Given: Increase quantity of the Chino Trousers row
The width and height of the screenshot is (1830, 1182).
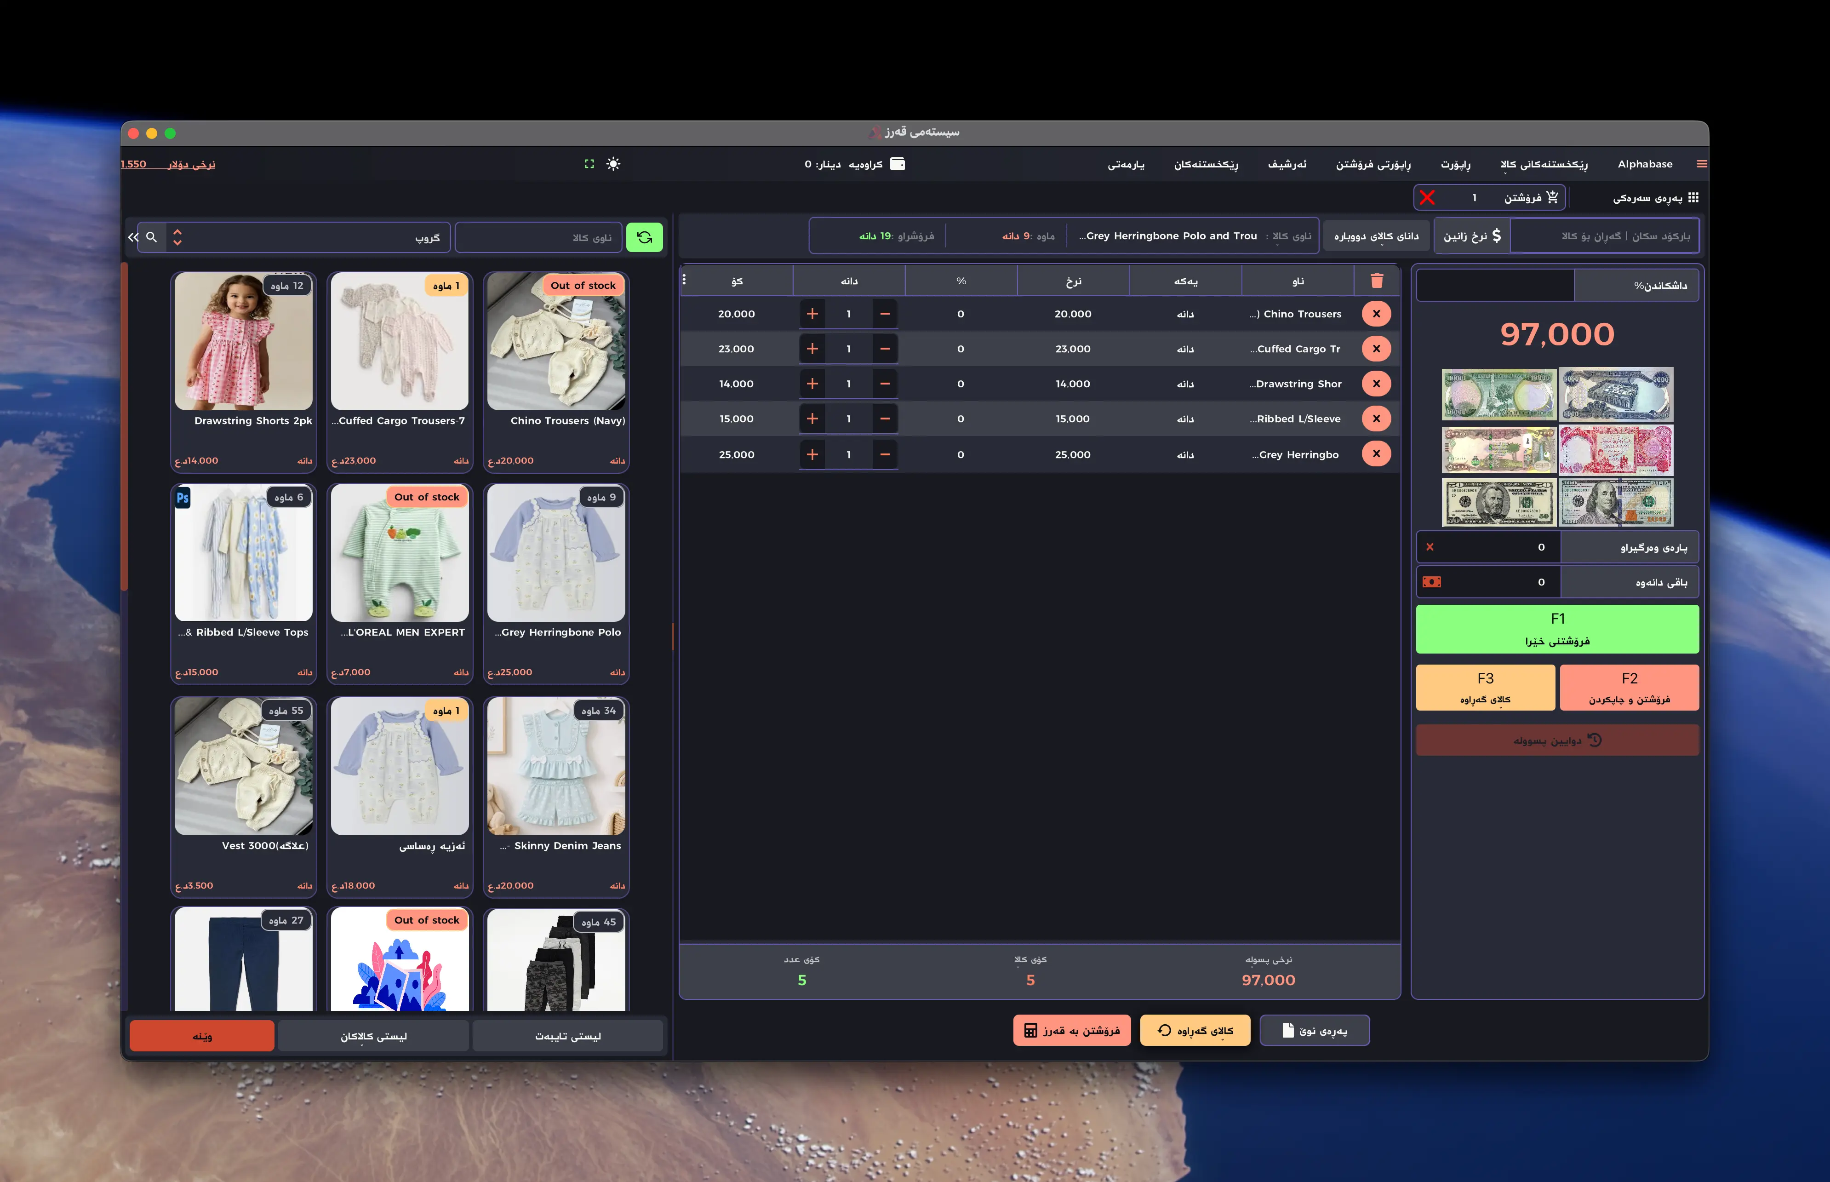Looking at the screenshot, I should coord(812,314).
